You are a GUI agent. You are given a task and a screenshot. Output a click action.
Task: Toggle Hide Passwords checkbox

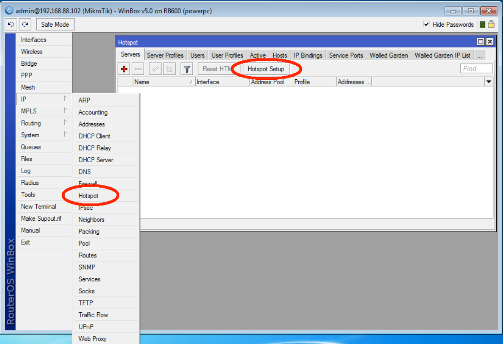coord(426,24)
